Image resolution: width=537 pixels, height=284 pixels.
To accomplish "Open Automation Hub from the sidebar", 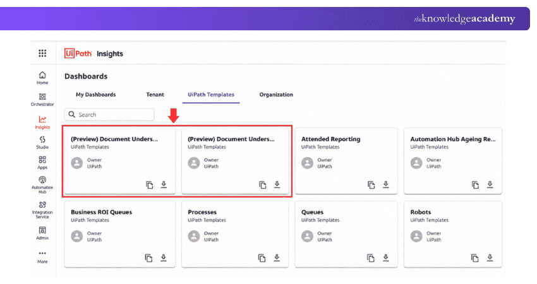I will [42, 185].
